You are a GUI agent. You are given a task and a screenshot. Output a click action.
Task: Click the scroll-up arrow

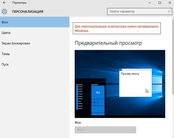[x=173, y=18]
